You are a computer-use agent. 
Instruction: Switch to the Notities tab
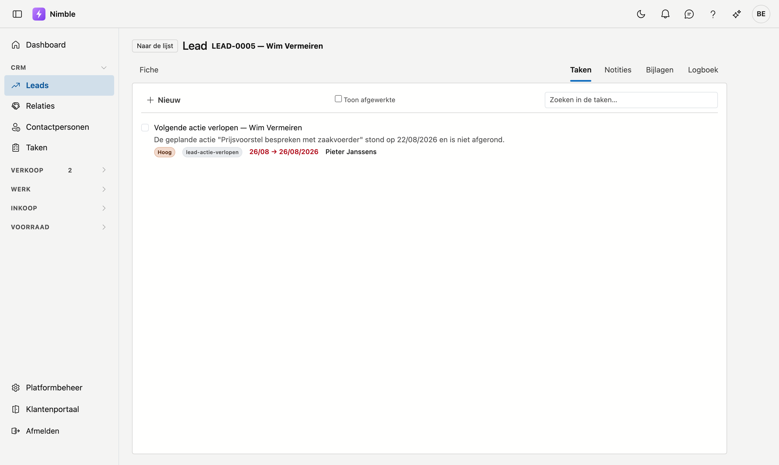tap(618, 70)
